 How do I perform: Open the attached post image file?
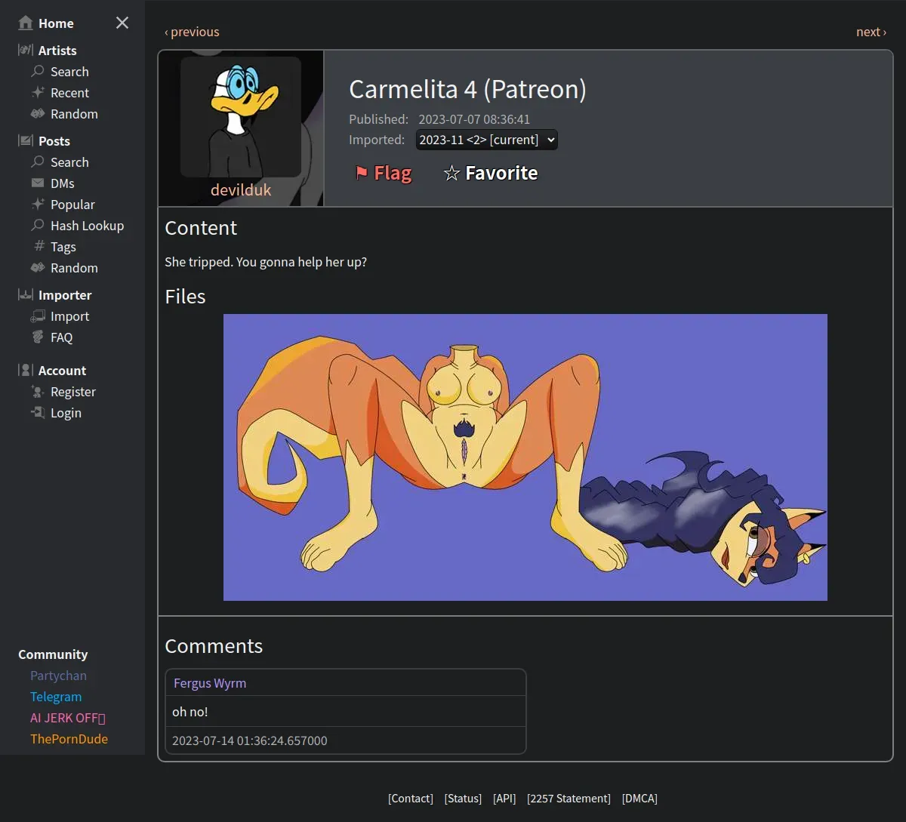pos(525,457)
